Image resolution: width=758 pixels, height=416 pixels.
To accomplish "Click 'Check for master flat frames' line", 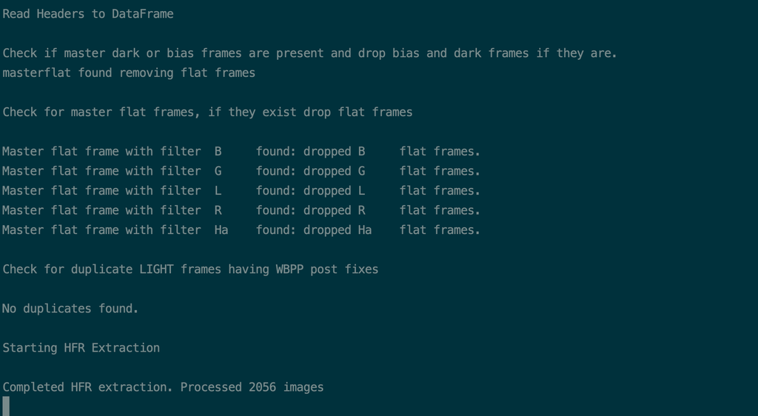I will [x=207, y=112].
